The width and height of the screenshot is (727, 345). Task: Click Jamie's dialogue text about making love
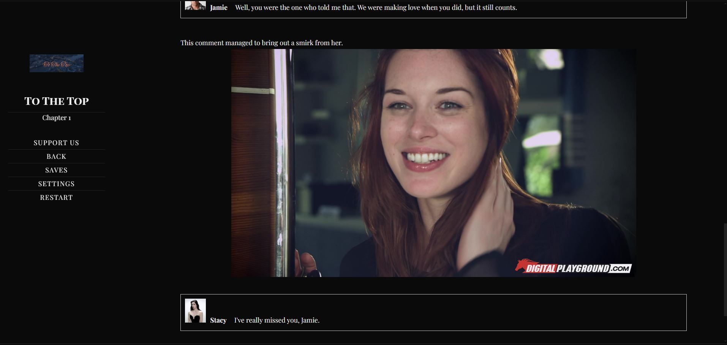click(x=376, y=8)
